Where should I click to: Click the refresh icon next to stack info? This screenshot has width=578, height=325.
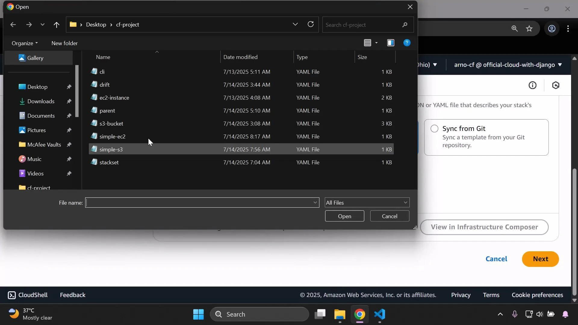point(555,85)
